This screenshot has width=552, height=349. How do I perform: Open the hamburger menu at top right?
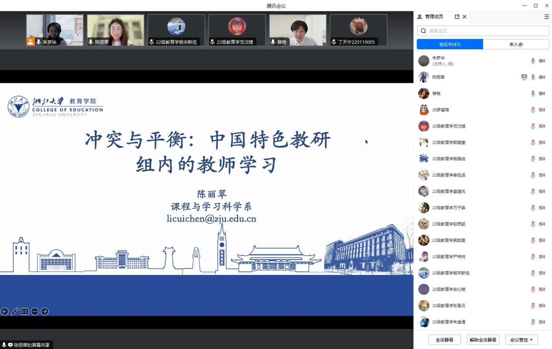(x=546, y=17)
